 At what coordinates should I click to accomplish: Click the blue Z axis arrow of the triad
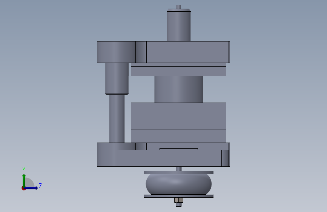pyautogui.click(x=31, y=188)
